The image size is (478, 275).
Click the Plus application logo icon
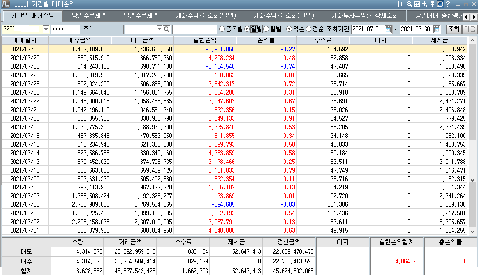pyautogui.click(x=5, y=4)
